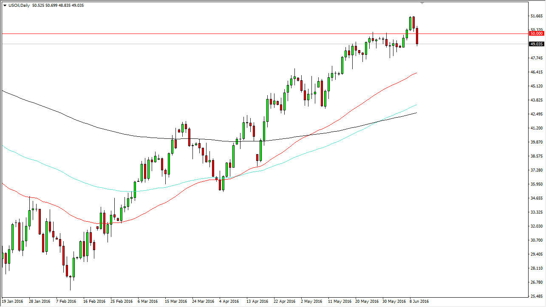Viewport: 546px width, 307px height.
Task: Click the black 49.035 current price label
Action: tap(537, 44)
